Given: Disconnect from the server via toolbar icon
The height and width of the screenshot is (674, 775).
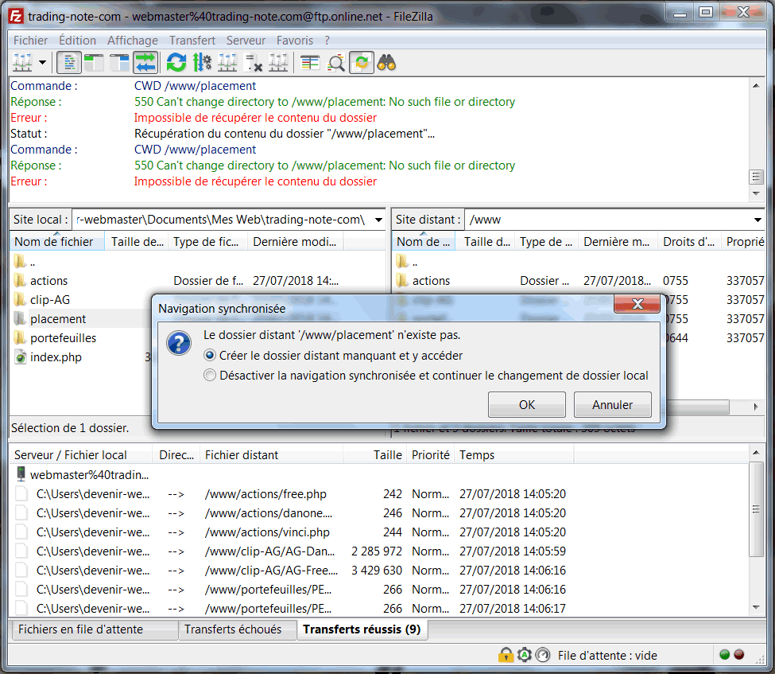Looking at the screenshot, I should coord(253,63).
